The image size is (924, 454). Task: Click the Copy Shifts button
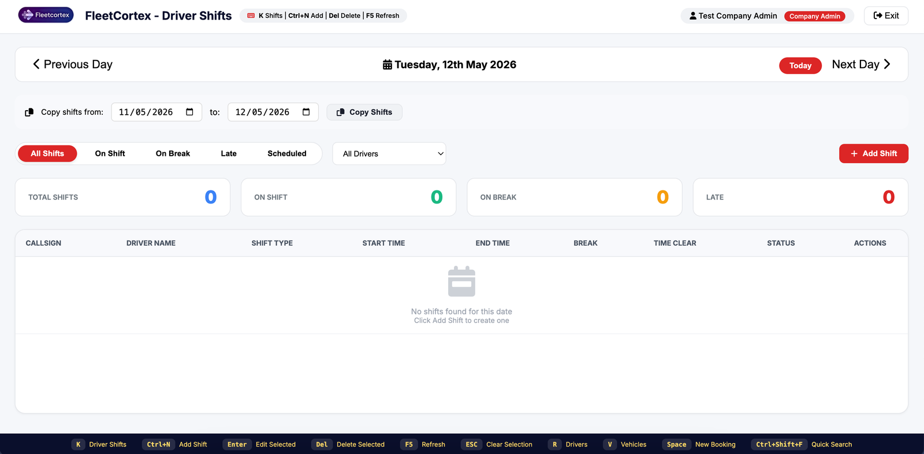pyautogui.click(x=364, y=112)
